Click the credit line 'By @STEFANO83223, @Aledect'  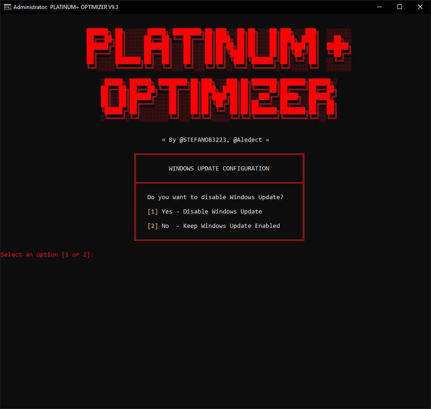[215, 140]
